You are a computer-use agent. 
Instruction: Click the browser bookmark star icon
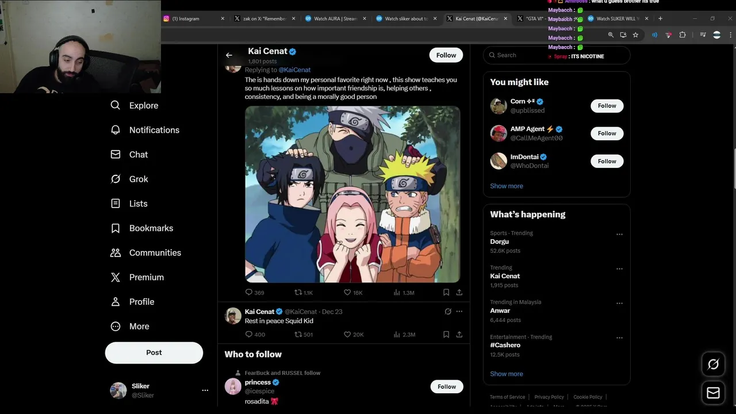tap(635, 35)
